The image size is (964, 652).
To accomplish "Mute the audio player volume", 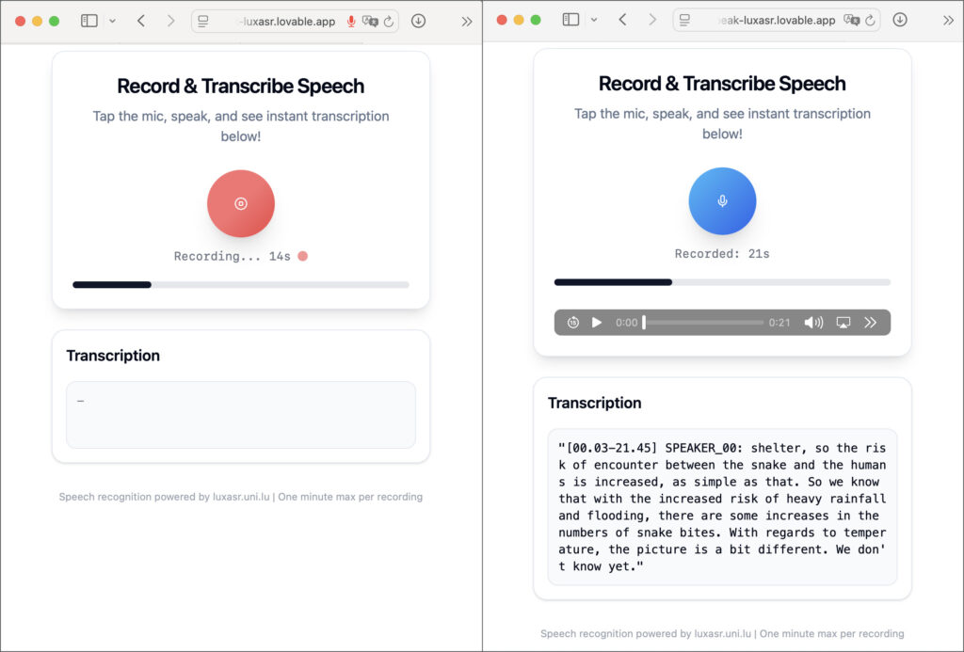I will point(813,323).
